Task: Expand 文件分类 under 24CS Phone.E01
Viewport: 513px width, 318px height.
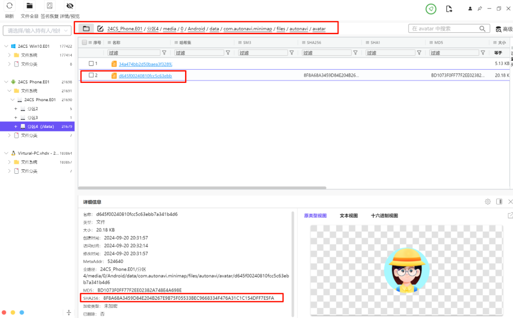Action: click(x=9, y=135)
